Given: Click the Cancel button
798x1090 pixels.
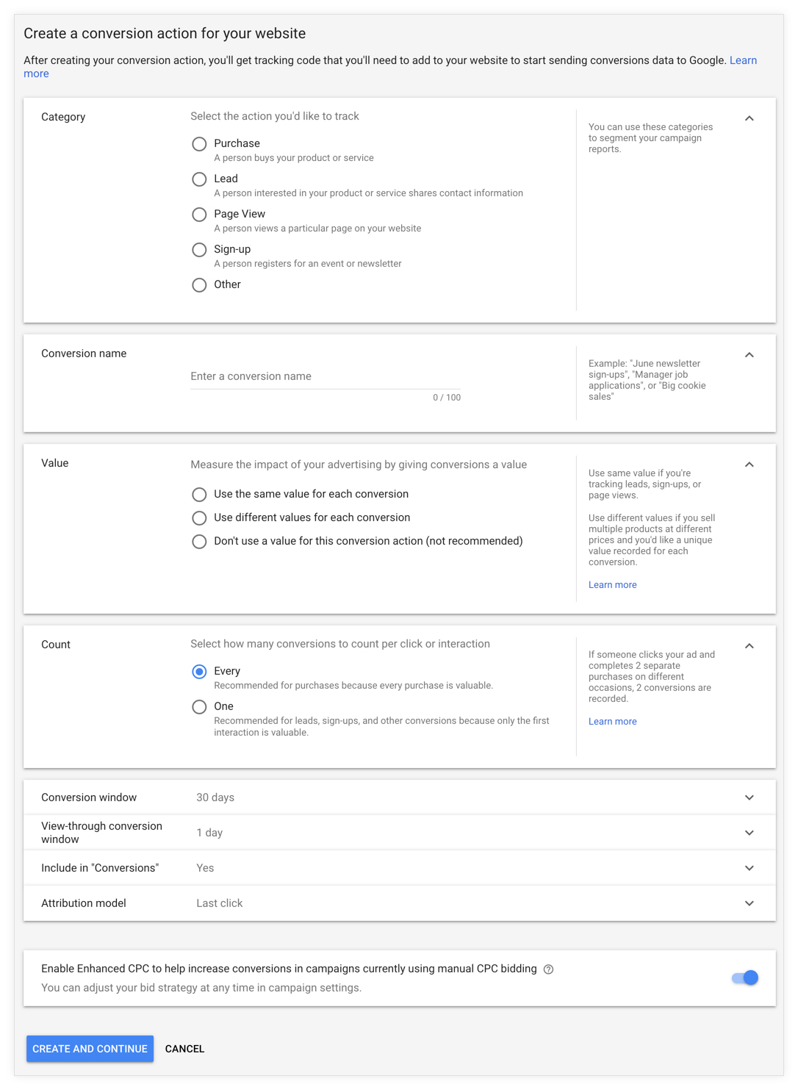Looking at the screenshot, I should (184, 1049).
